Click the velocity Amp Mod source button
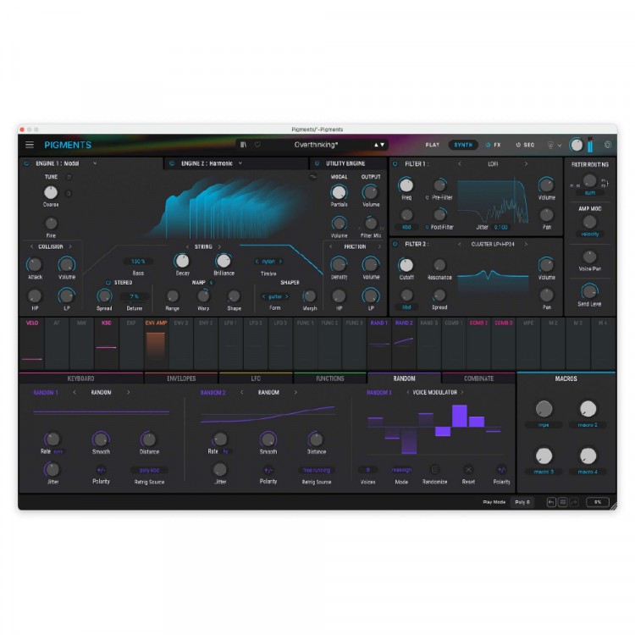 [589, 234]
